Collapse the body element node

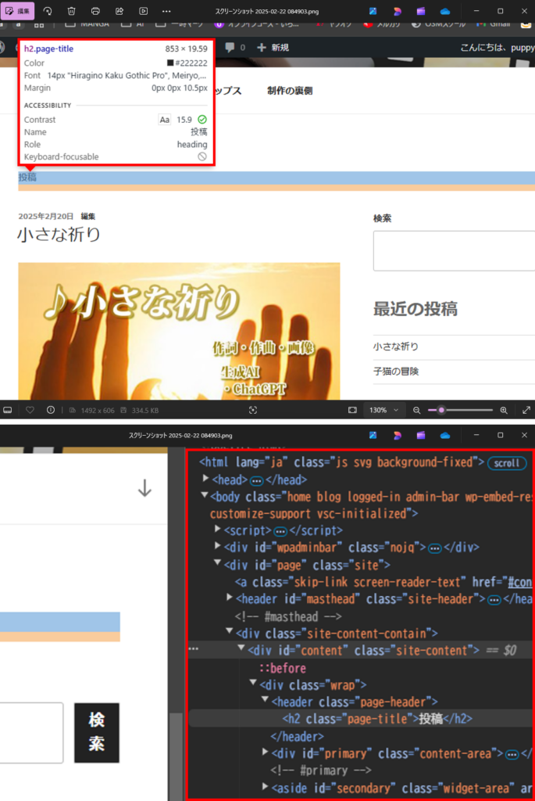point(205,495)
